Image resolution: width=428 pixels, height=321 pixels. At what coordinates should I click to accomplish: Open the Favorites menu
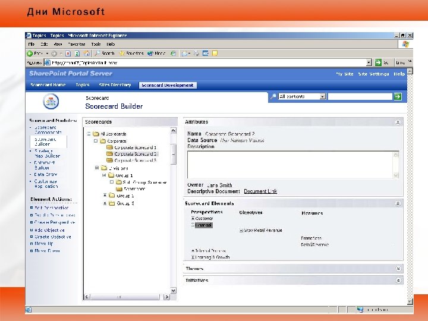(77, 44)
